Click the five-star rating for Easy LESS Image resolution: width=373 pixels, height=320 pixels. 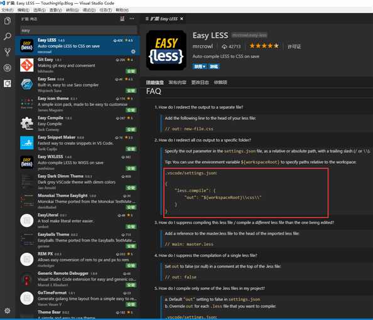pos(264,46)
